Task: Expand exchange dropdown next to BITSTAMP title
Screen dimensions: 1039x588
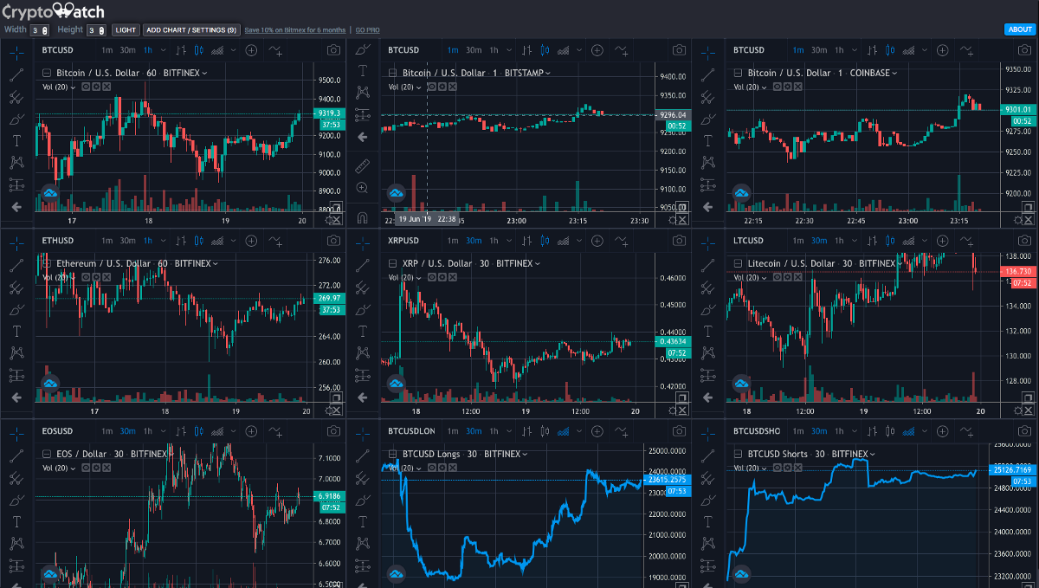Action: [x=548, y=74]
